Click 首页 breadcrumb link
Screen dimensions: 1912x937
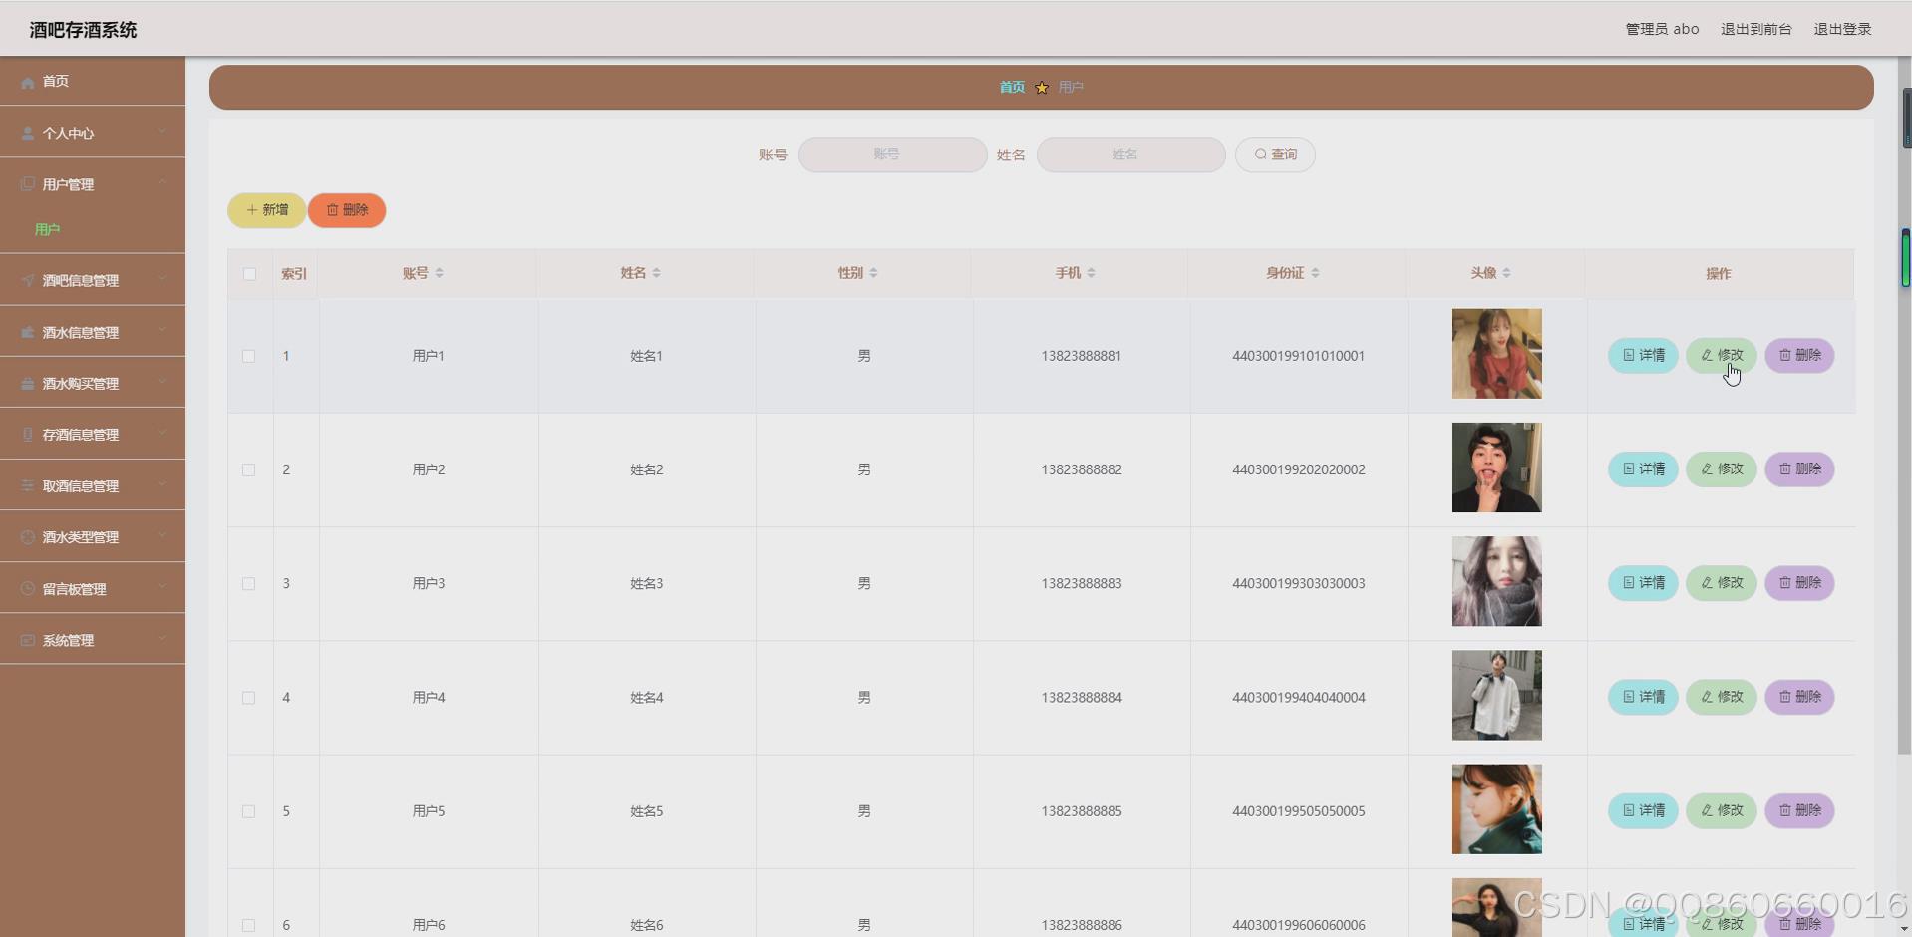pyautogui.click(x=1012, y=88)
